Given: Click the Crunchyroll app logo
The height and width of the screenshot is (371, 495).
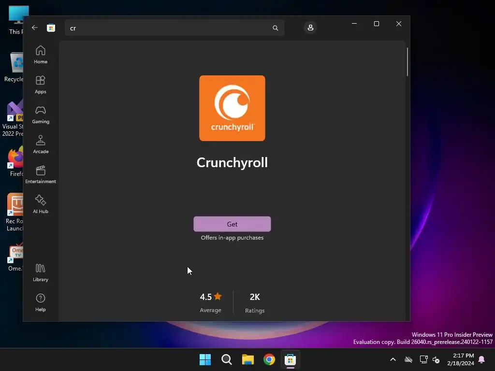Looking at the screenshot, I should (232, 108).
